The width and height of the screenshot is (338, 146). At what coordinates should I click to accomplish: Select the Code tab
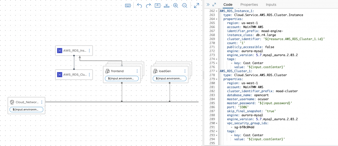pyautogui.click(x=228, y=5)
